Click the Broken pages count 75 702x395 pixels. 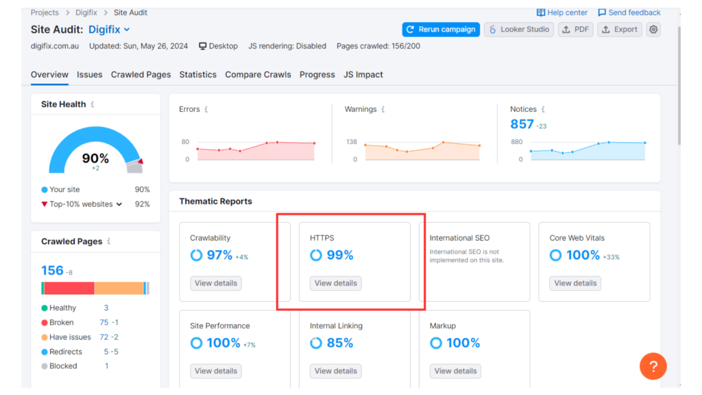coord(104,322)
